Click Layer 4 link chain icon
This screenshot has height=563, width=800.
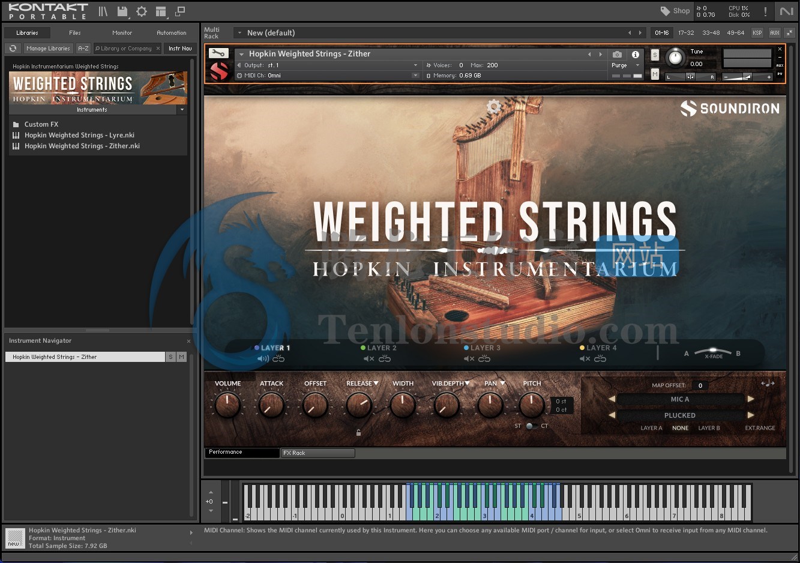point(600,359)
